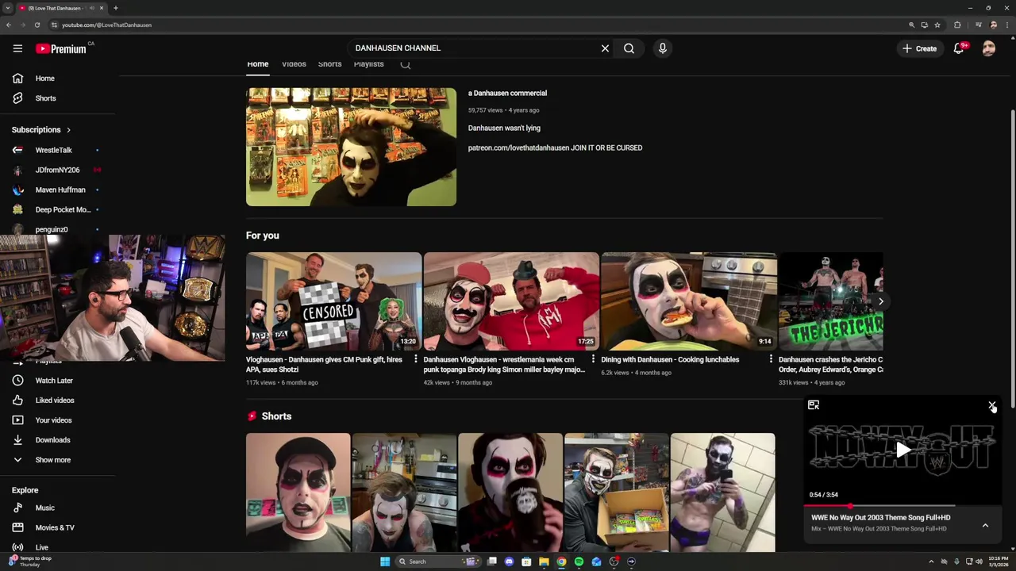Show next For you videos arrow
The image size is (1016, 571).
coord(880,301)
